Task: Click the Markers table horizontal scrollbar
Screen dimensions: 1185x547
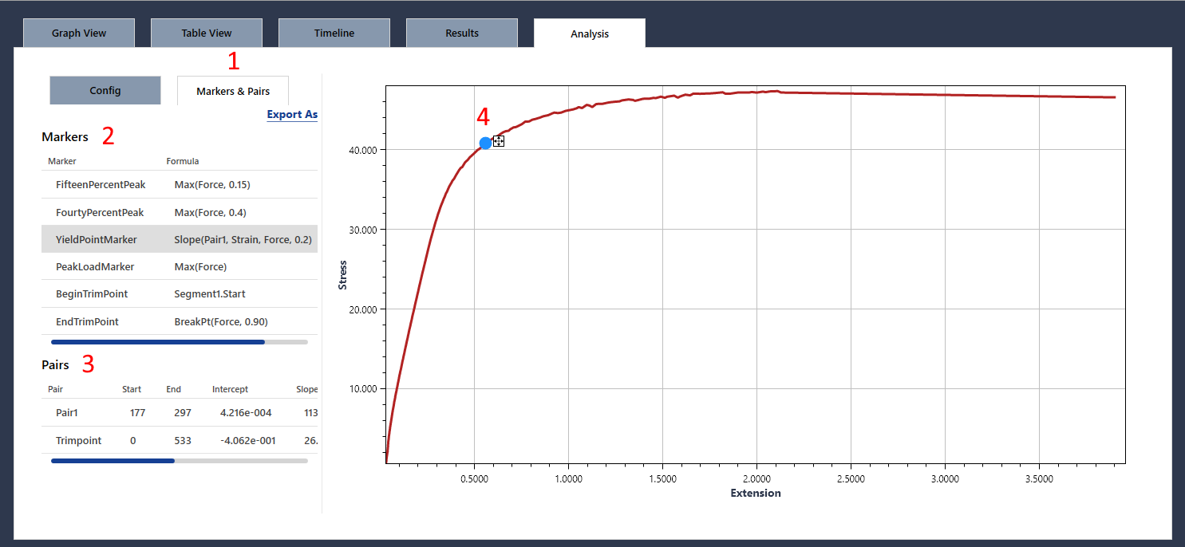Action: point(180,342)
